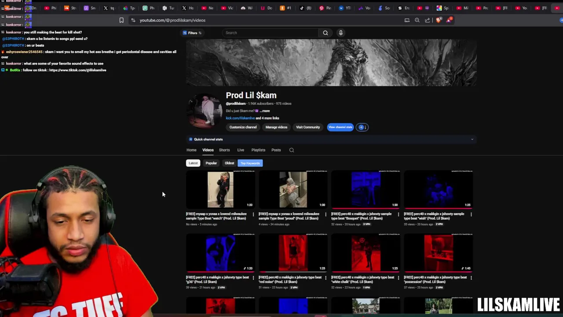
Task: Click the "g36" video title
Action: [217, 280]
